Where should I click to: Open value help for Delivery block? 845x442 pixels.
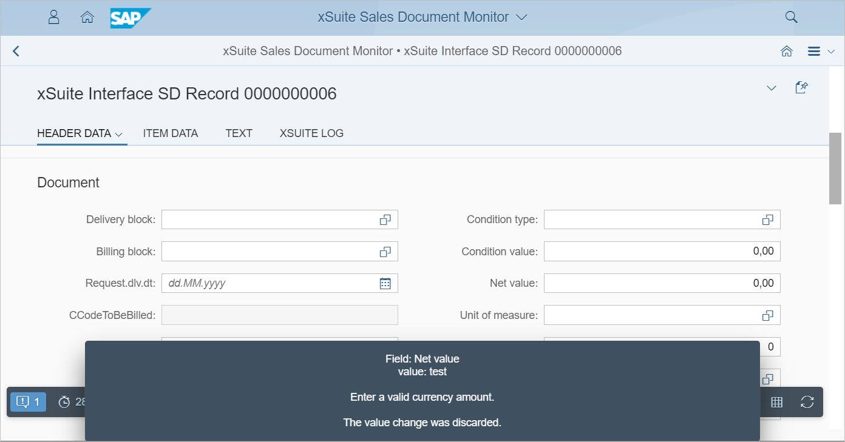coord(385,219)
